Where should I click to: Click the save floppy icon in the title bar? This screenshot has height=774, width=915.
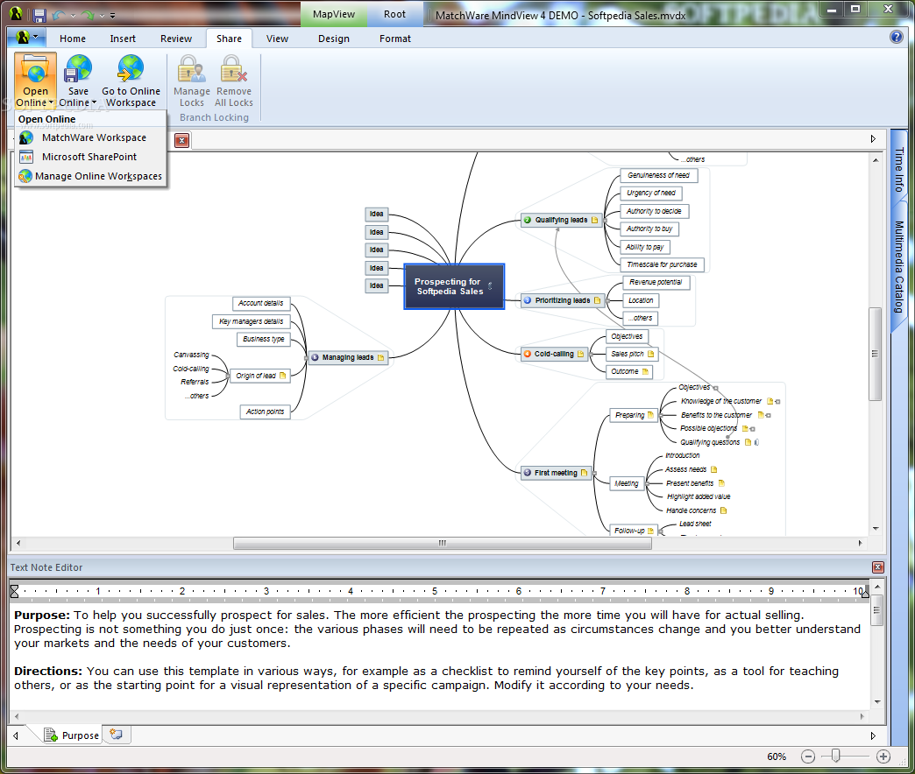(x=39, y=15)
